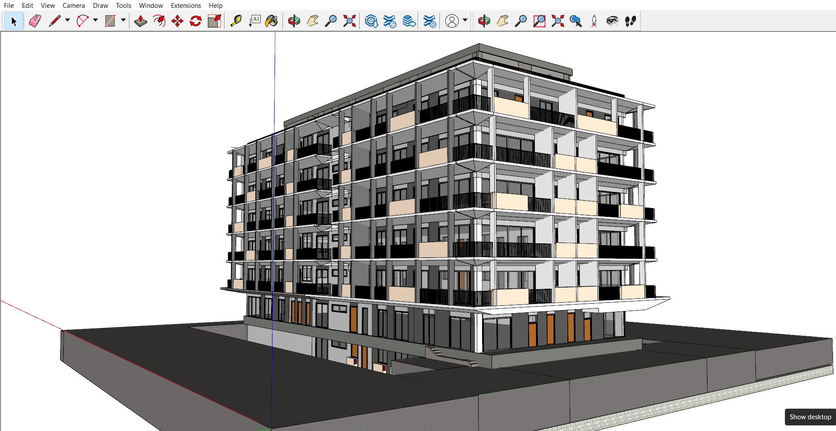The height and width of the screenshot is (431, 836).
Task: Click Zoom Extents next to Zoom Window
Action: tap(557, 21)
